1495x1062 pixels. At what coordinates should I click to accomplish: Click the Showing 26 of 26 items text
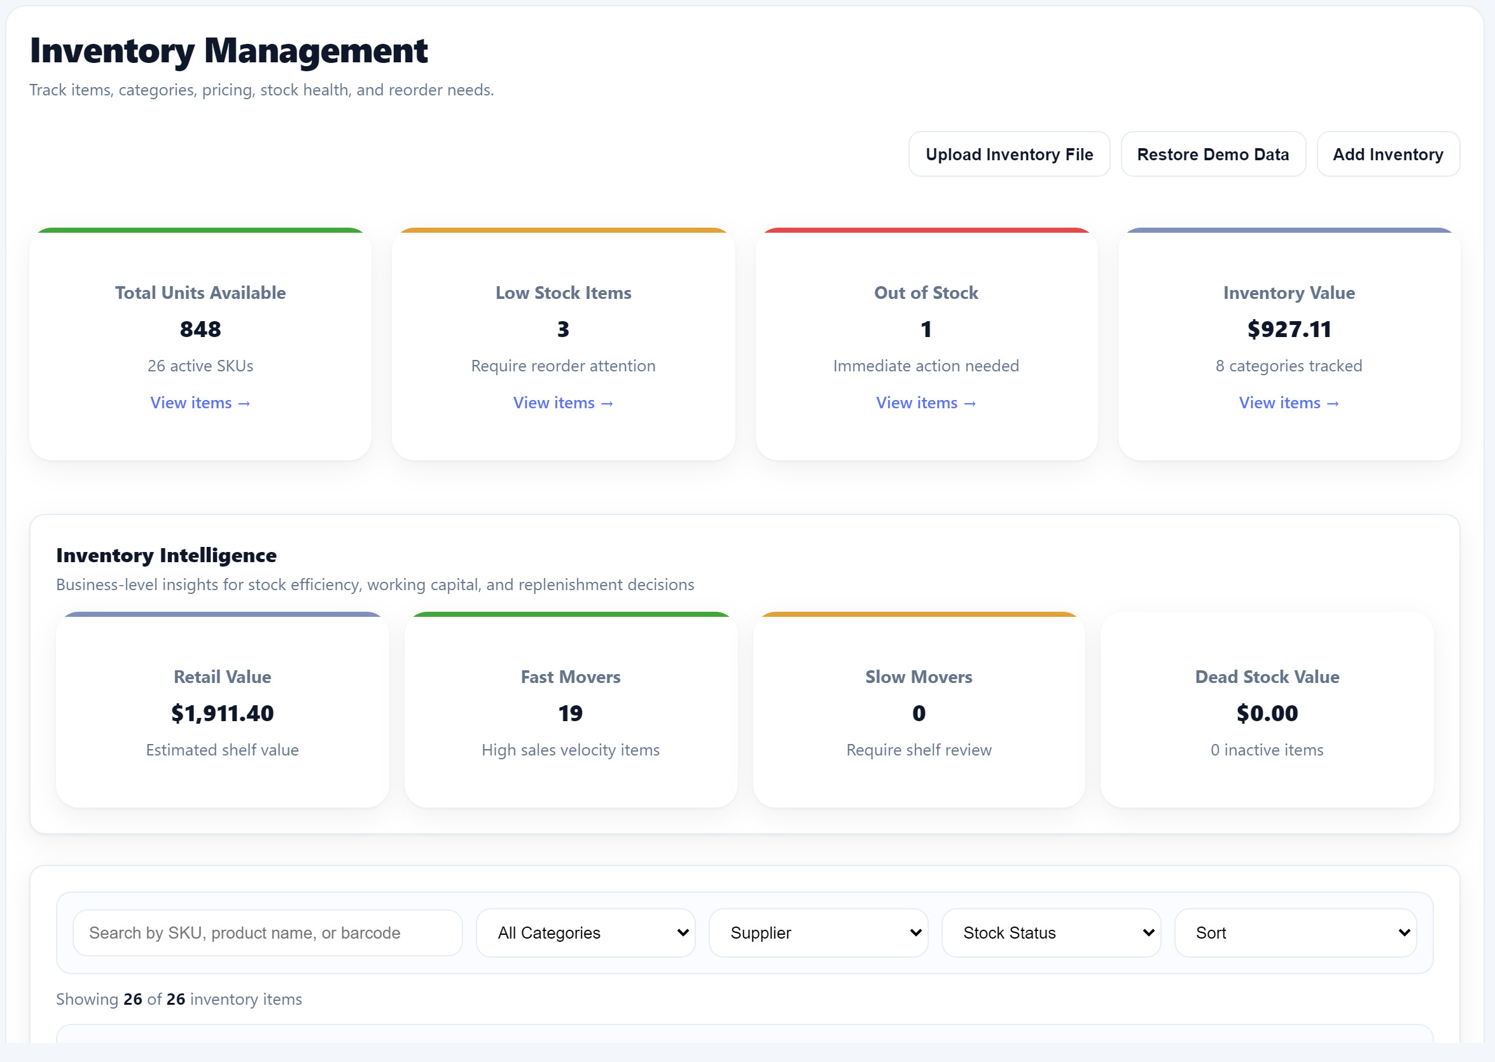coord(178,998)
